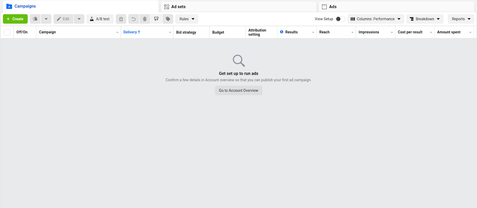Click the Results info icon

click(281, 32)
